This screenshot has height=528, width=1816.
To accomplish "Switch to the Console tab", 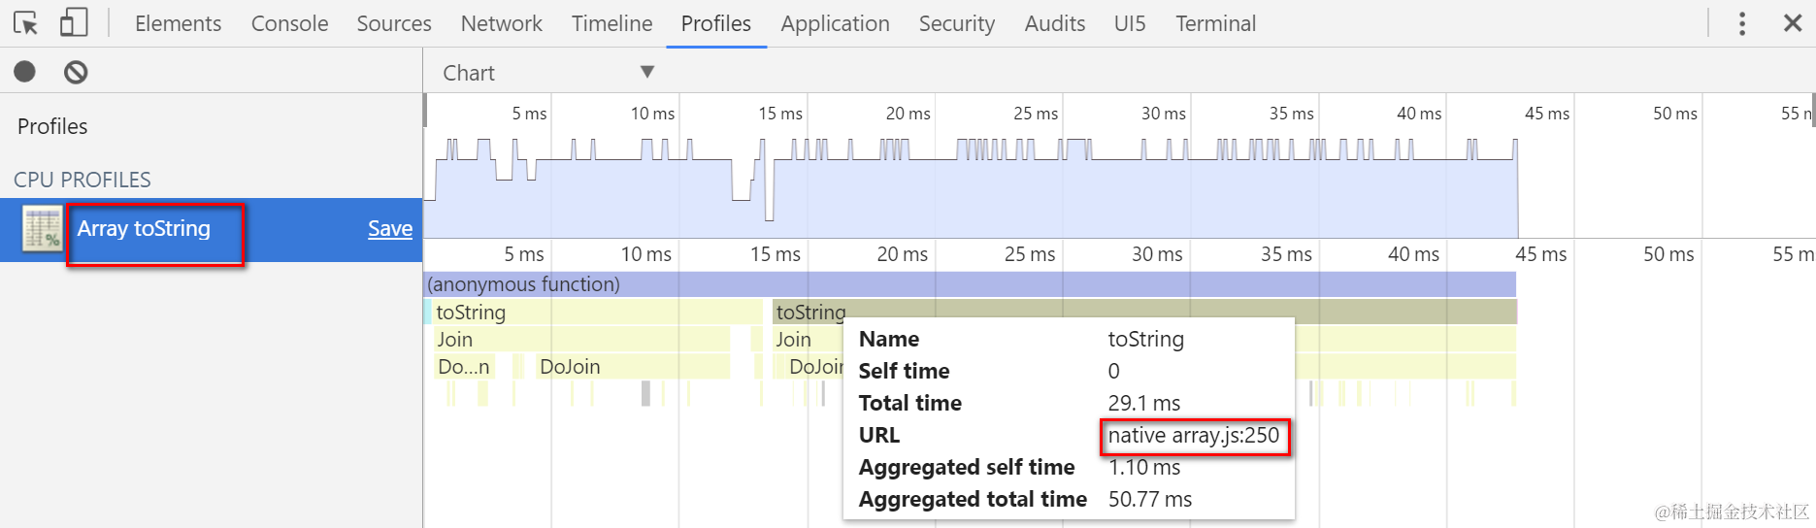I will (x=289, y=23).
